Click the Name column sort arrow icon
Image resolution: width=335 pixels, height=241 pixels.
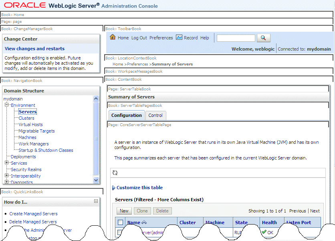pos(144,223)
